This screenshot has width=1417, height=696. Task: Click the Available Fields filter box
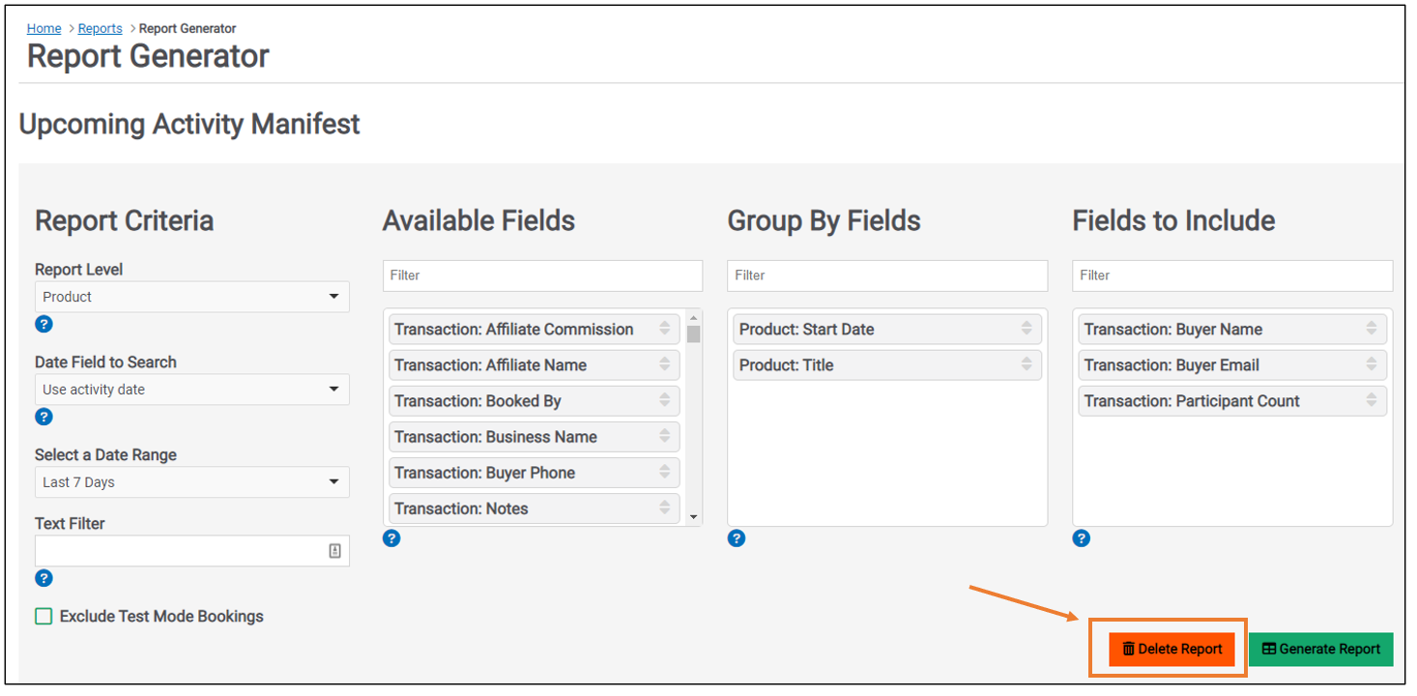542,275
